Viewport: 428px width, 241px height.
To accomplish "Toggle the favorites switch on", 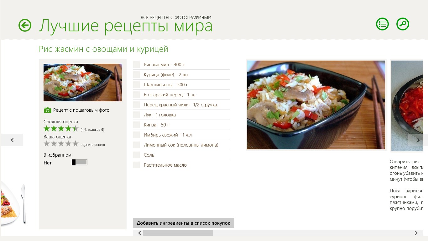I will click(79, 163).
